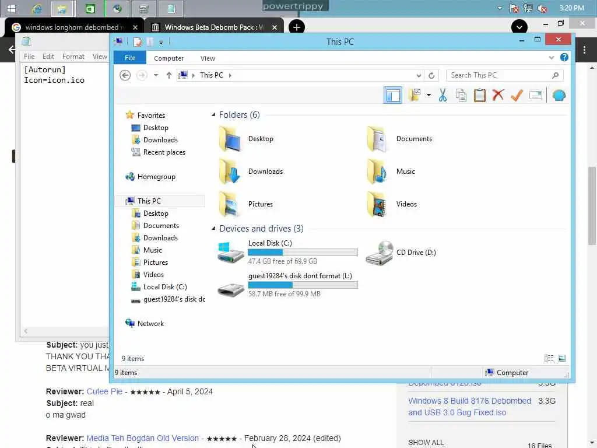Viewport: 597px width, 448px height.
Task: Click the Copy icon in toolbar
Action: click(461, 95)
